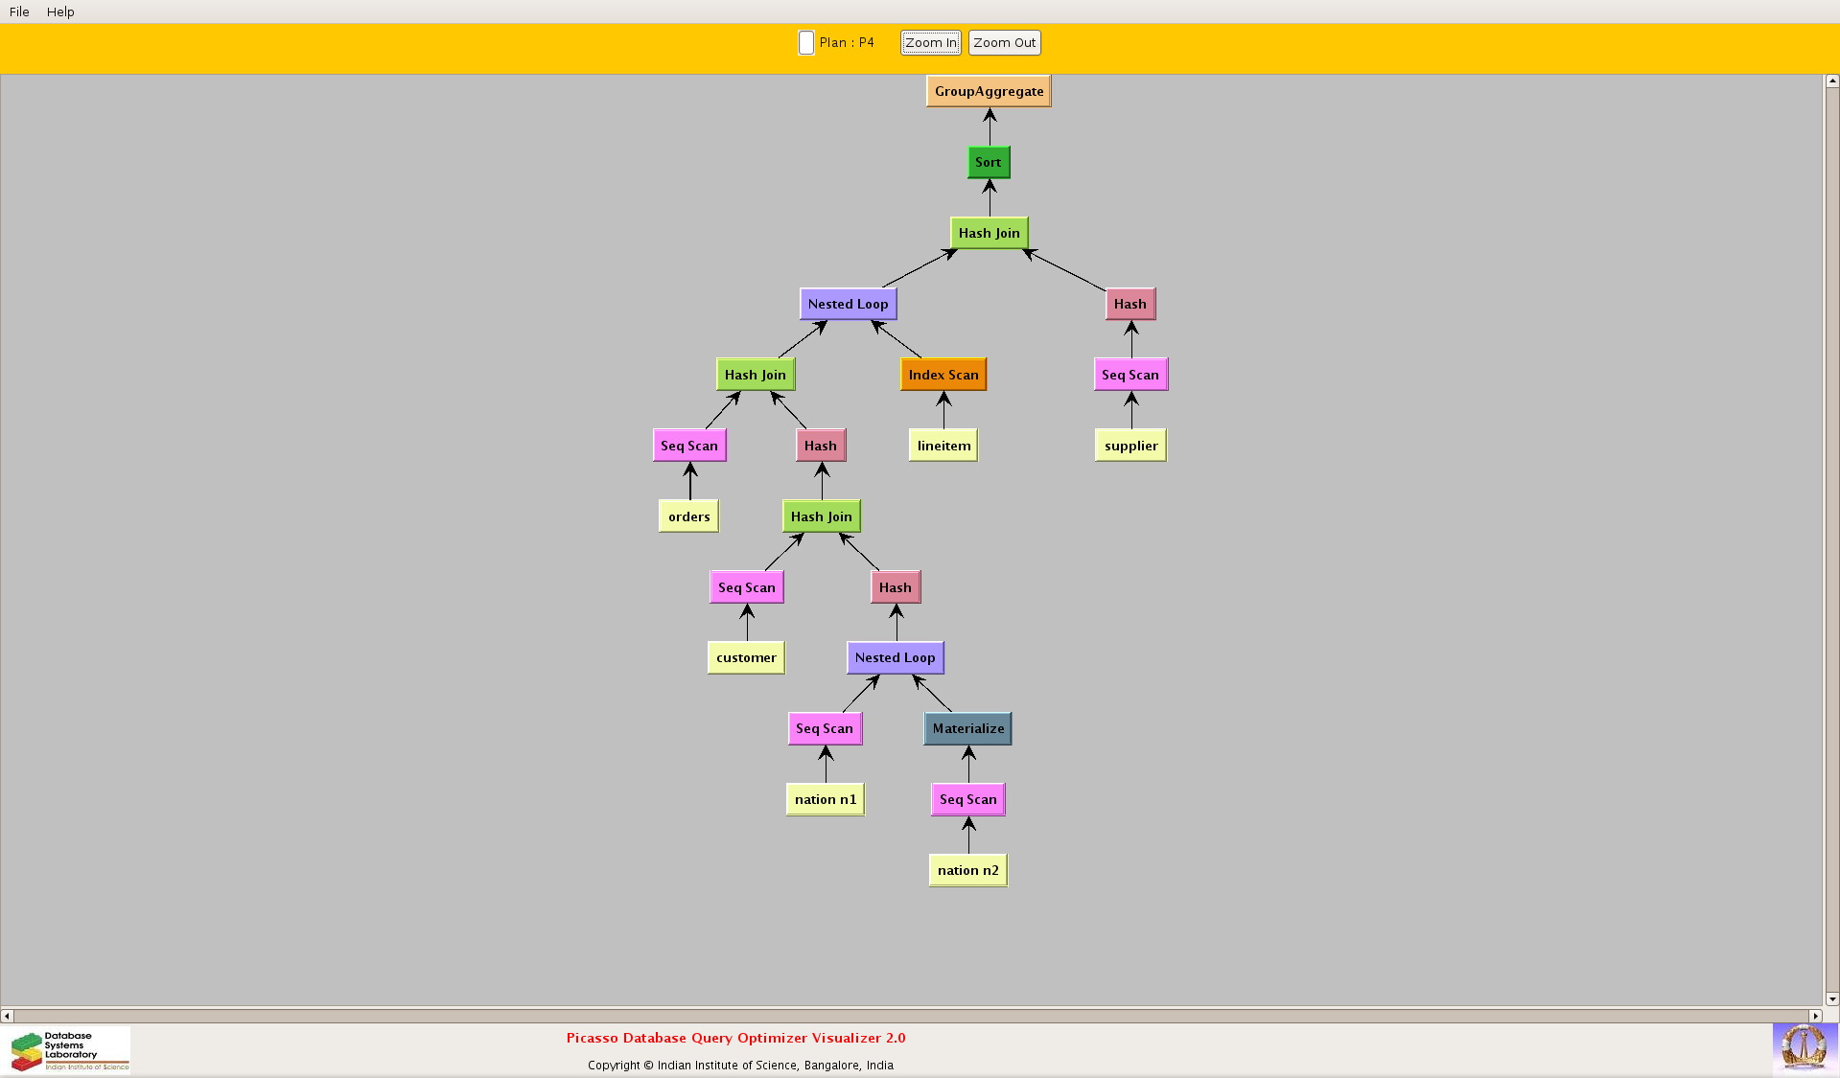Click the Zoom In button
The width and height of the screenshot is (1840, 1078).
pos(930,42)
